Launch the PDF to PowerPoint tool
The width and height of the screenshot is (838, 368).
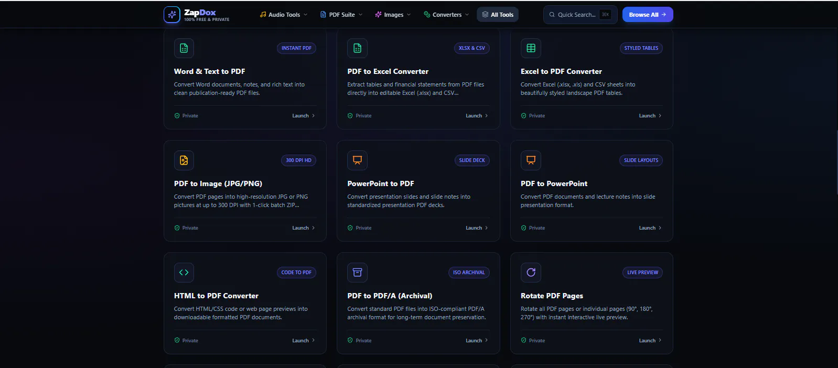pyautogui.click(x=650, y=228)
